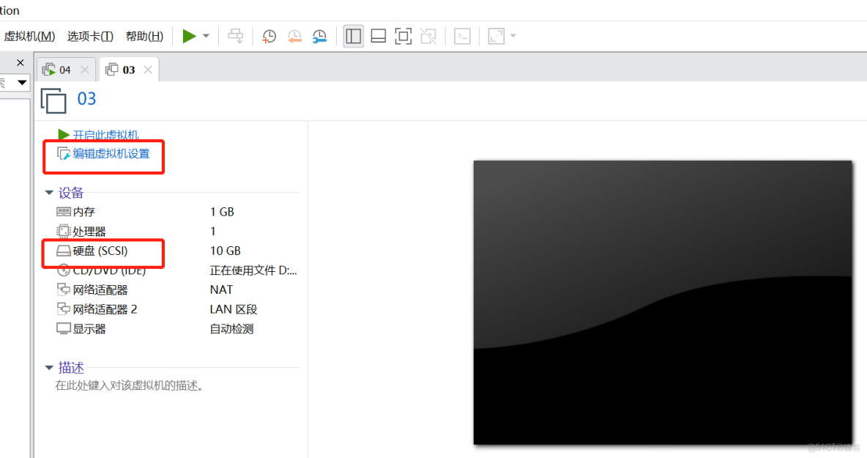Select the CD/DVD (IDE) device row

pos(177,270)
